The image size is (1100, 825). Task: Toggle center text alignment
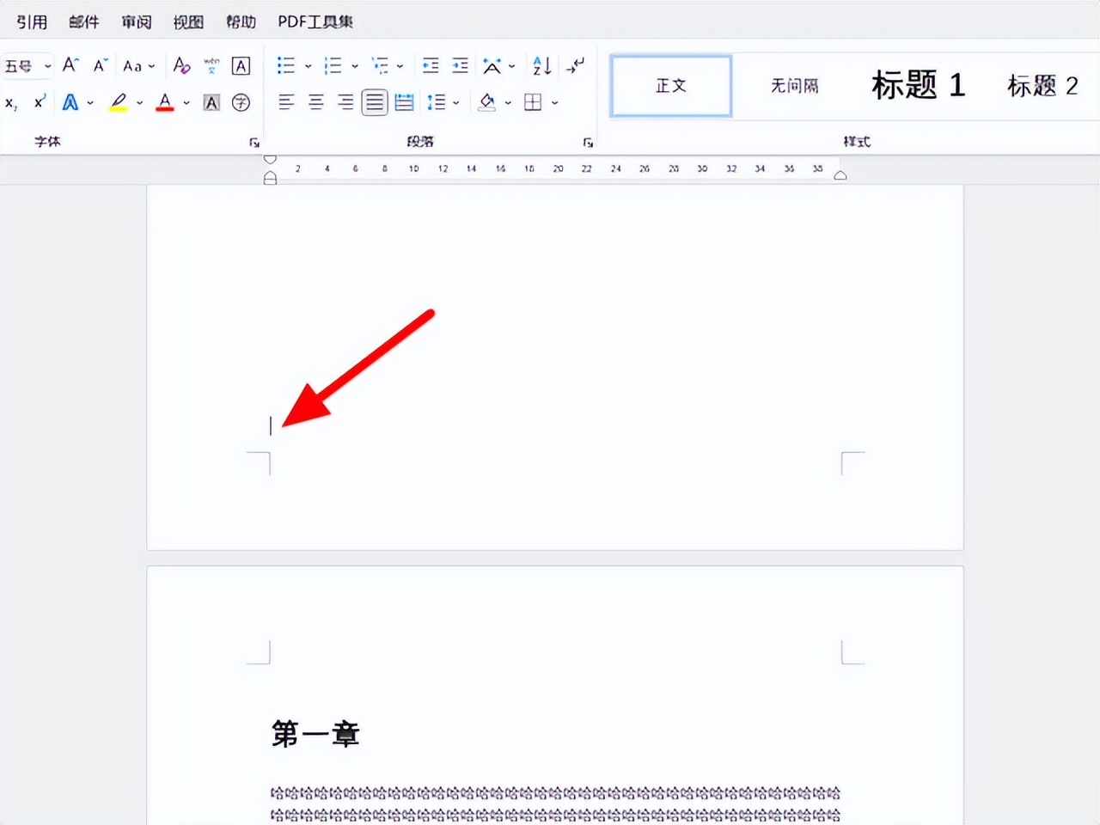(315, 102)
